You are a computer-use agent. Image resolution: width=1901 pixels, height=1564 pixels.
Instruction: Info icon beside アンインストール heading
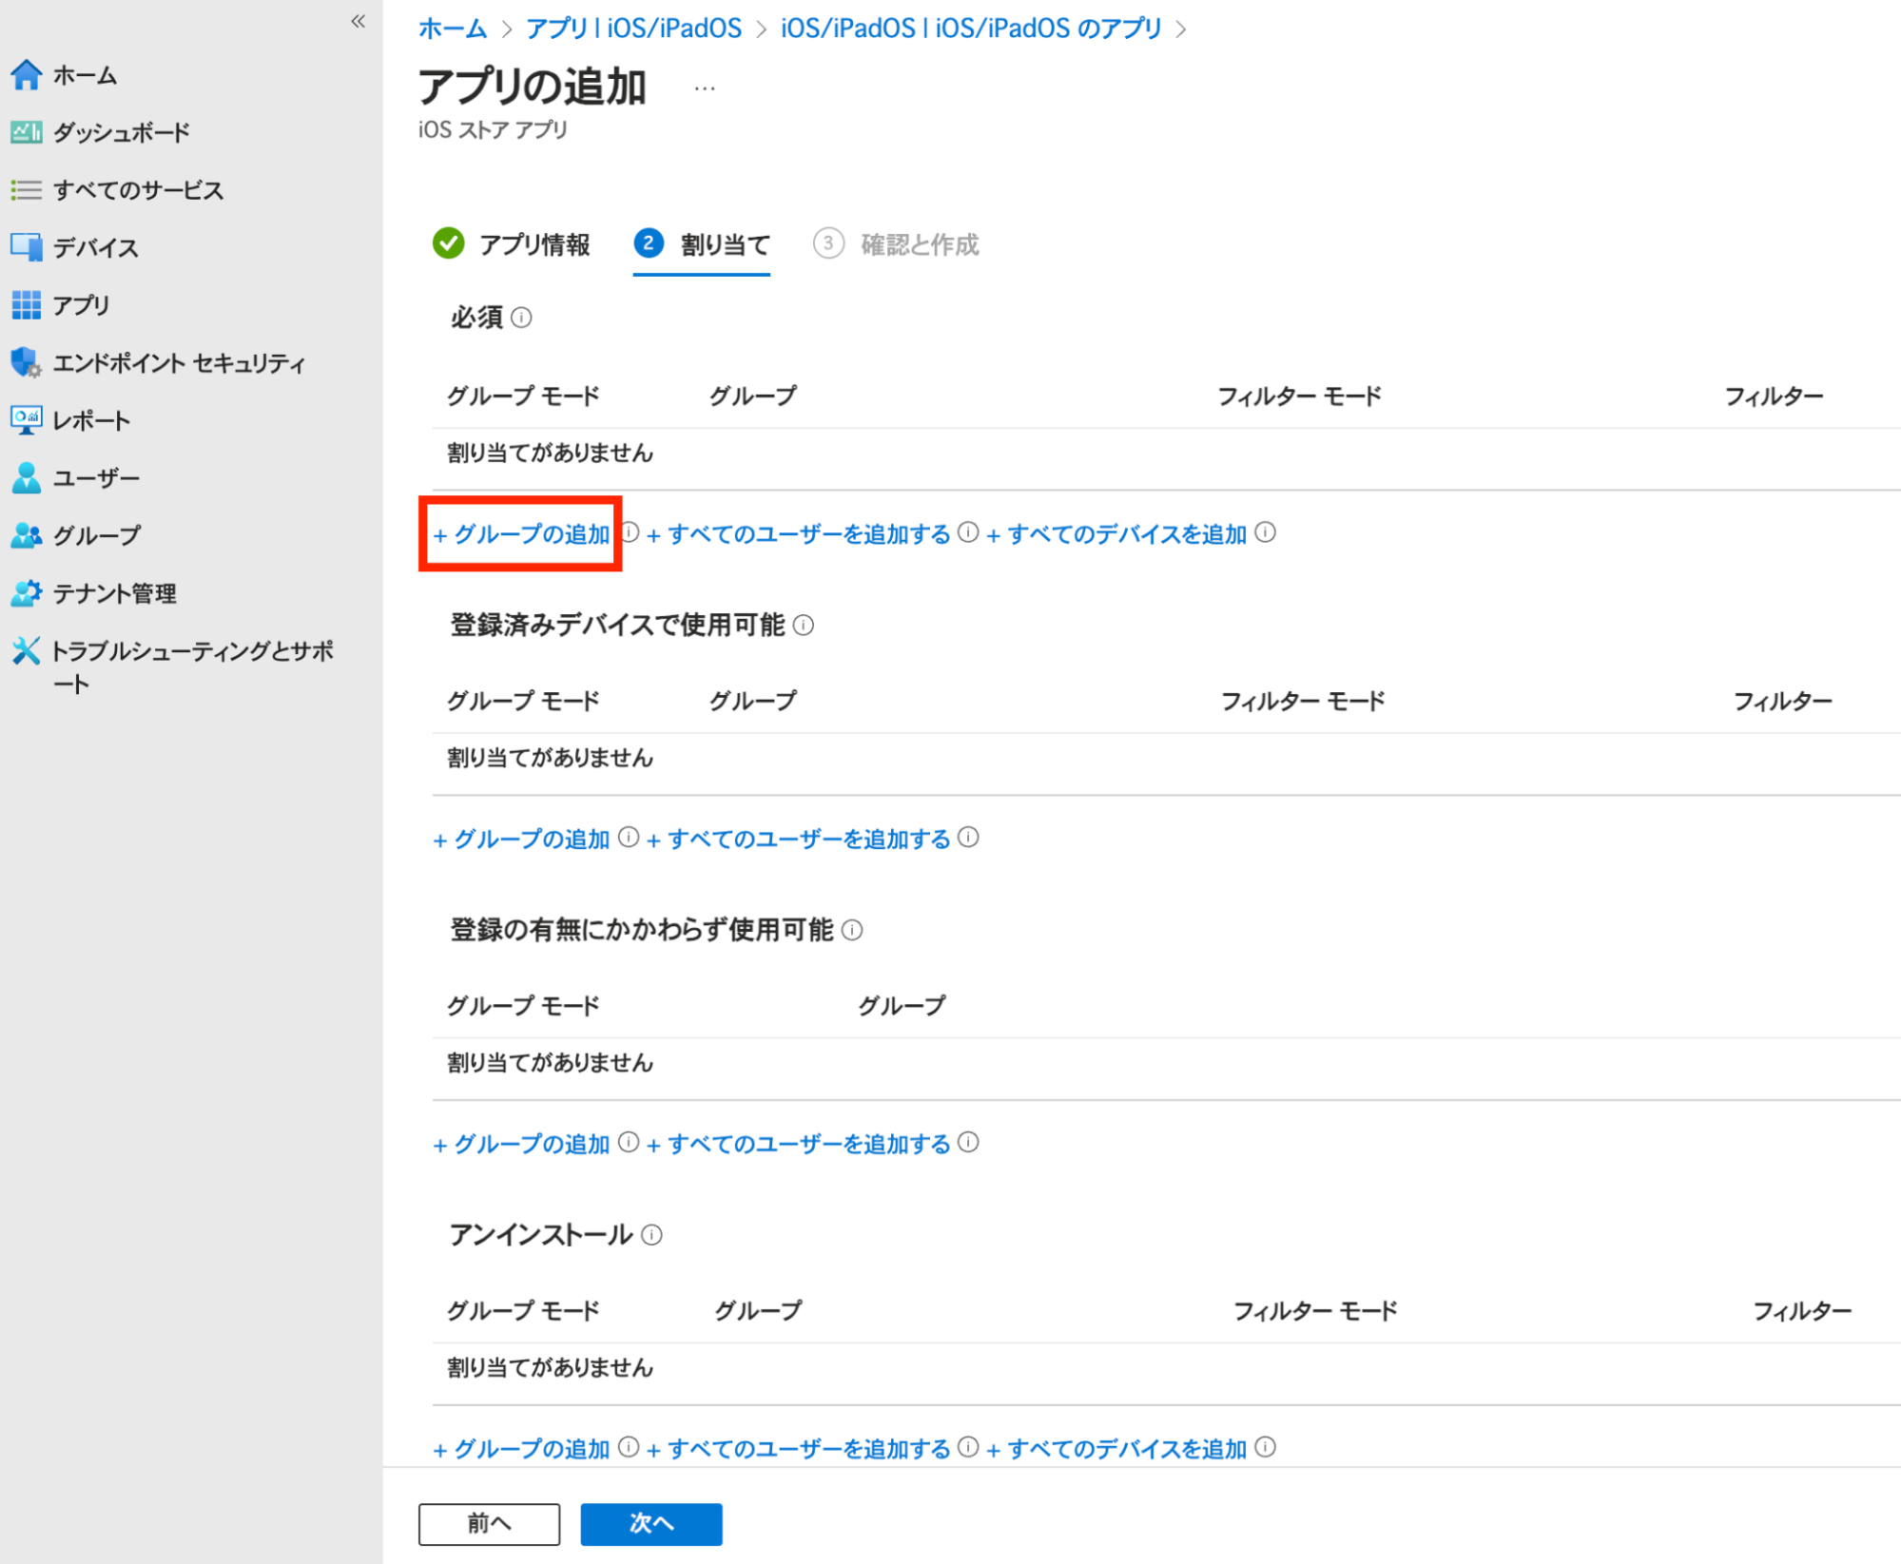point(651,1235)
